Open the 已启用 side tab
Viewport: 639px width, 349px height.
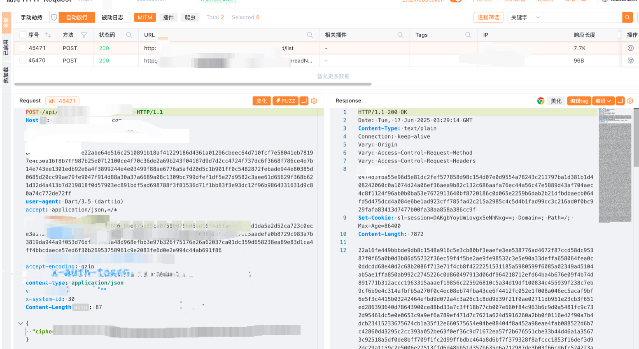6,47
